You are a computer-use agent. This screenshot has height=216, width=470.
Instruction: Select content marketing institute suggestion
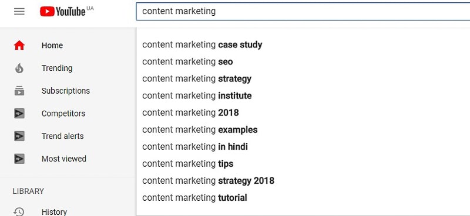pos(303,96)
